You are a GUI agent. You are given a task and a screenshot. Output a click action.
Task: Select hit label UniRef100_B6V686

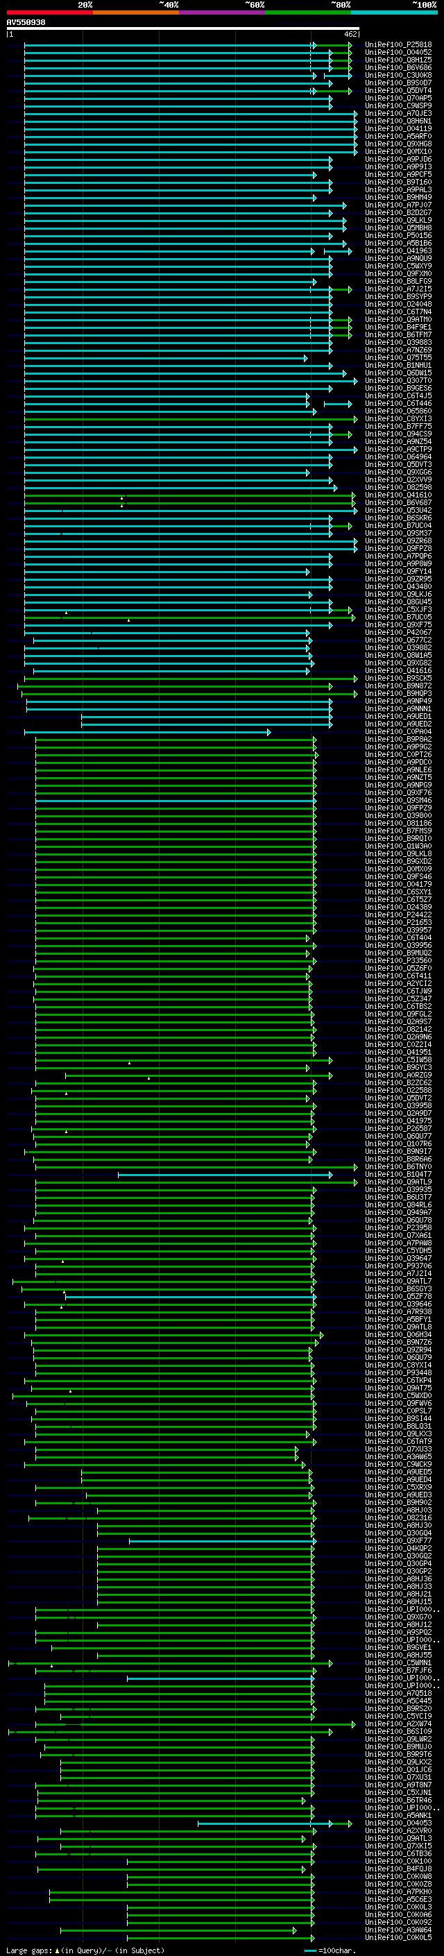pyautogui.click(x=398, y=67)
